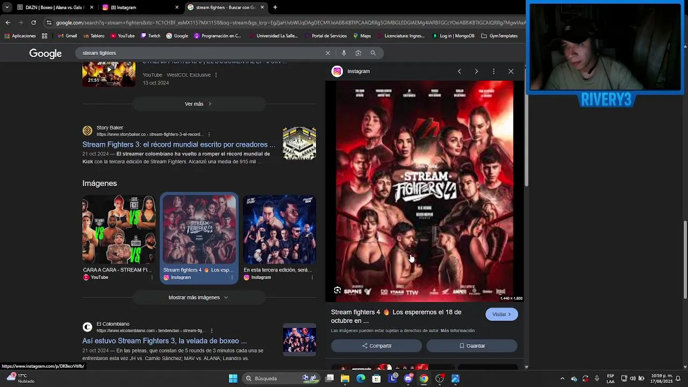Open the Stream Fighters 4 poster image

tap(425, 191)
